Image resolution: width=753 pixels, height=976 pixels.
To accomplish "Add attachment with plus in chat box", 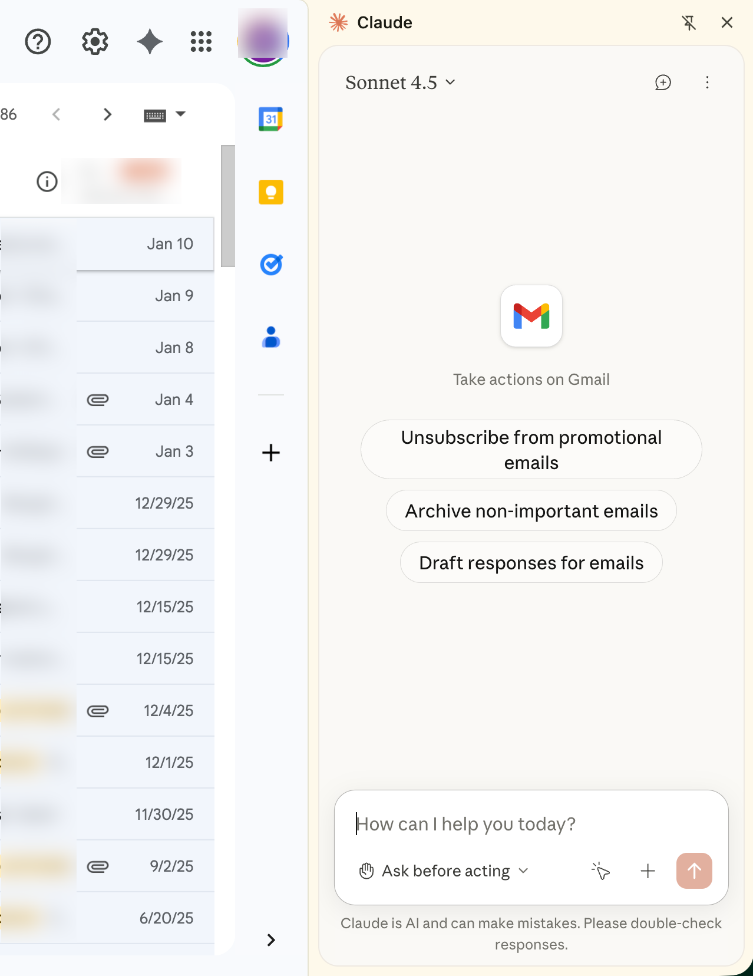I will (648, 871).
